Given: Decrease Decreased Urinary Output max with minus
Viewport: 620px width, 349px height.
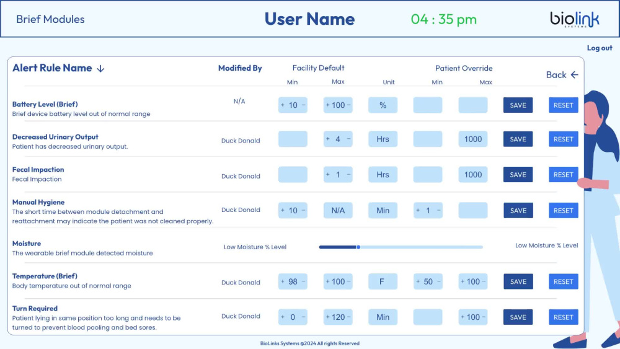Looking at the screenshot, I should pos(348,139).
